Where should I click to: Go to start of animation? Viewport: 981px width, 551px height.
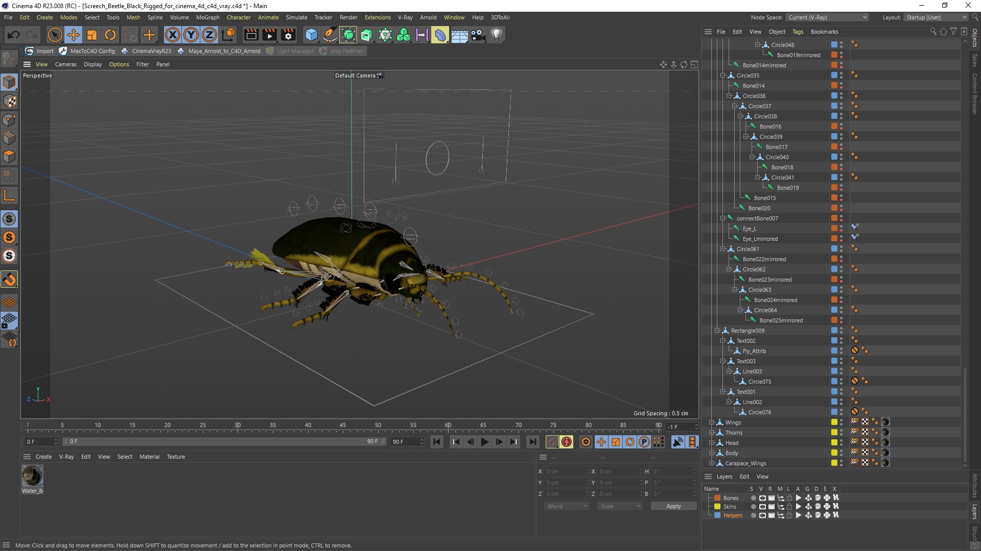pyautogui.click(x=437, y=442)
